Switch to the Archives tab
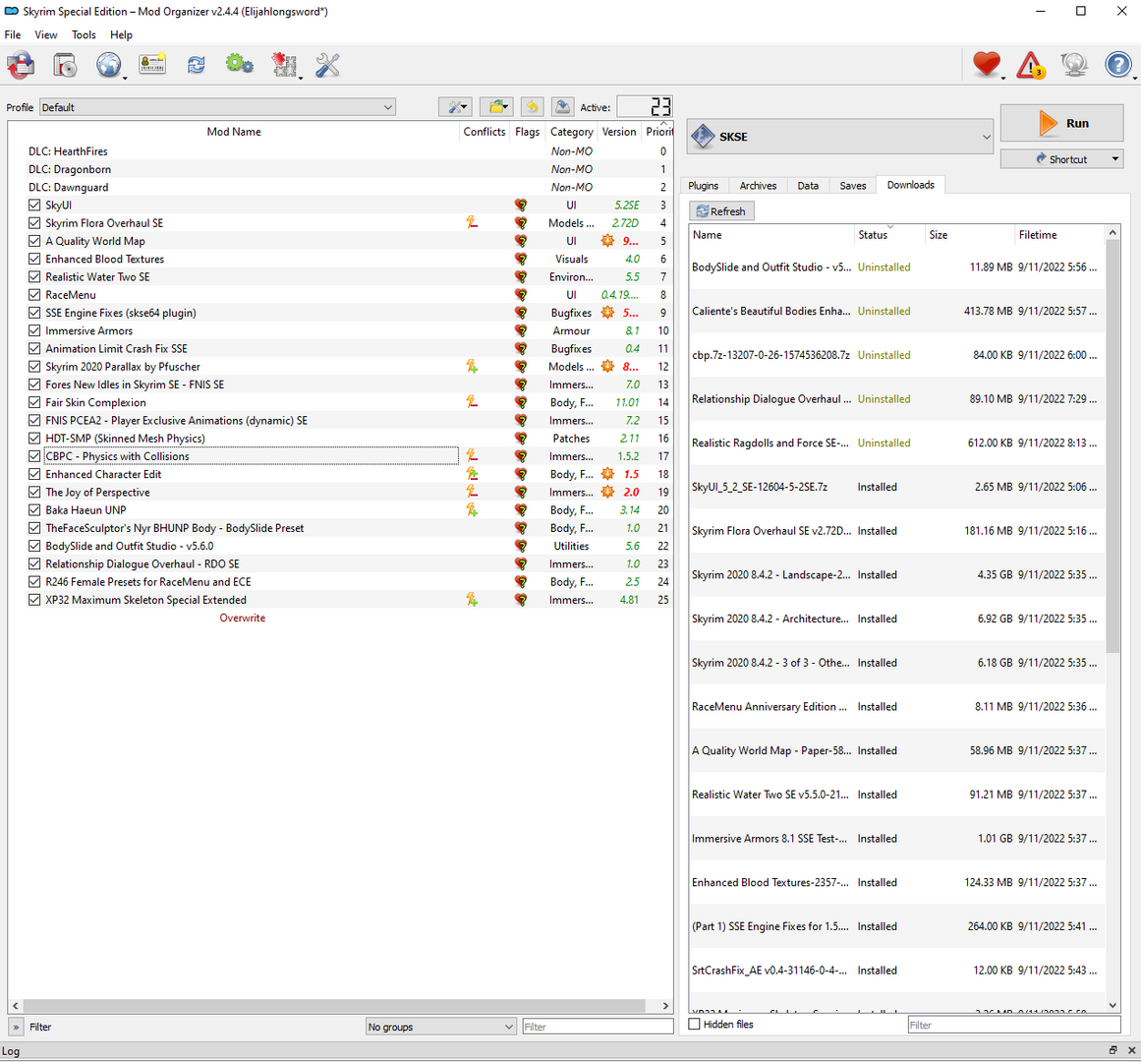 click(x=758, y=186)
